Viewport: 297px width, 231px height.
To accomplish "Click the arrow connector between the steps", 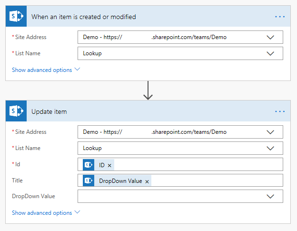I will (x=148, y=90).
